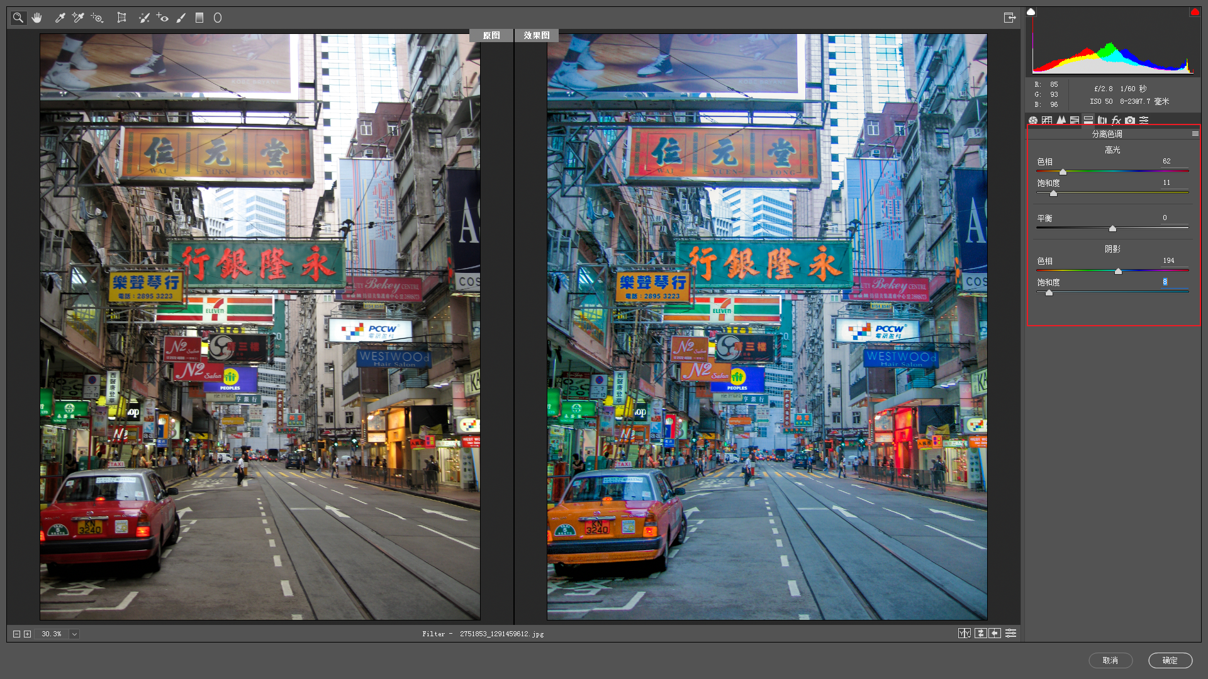Copy current settings to before
Screen dimensions: 1208x679
point(995,633)
